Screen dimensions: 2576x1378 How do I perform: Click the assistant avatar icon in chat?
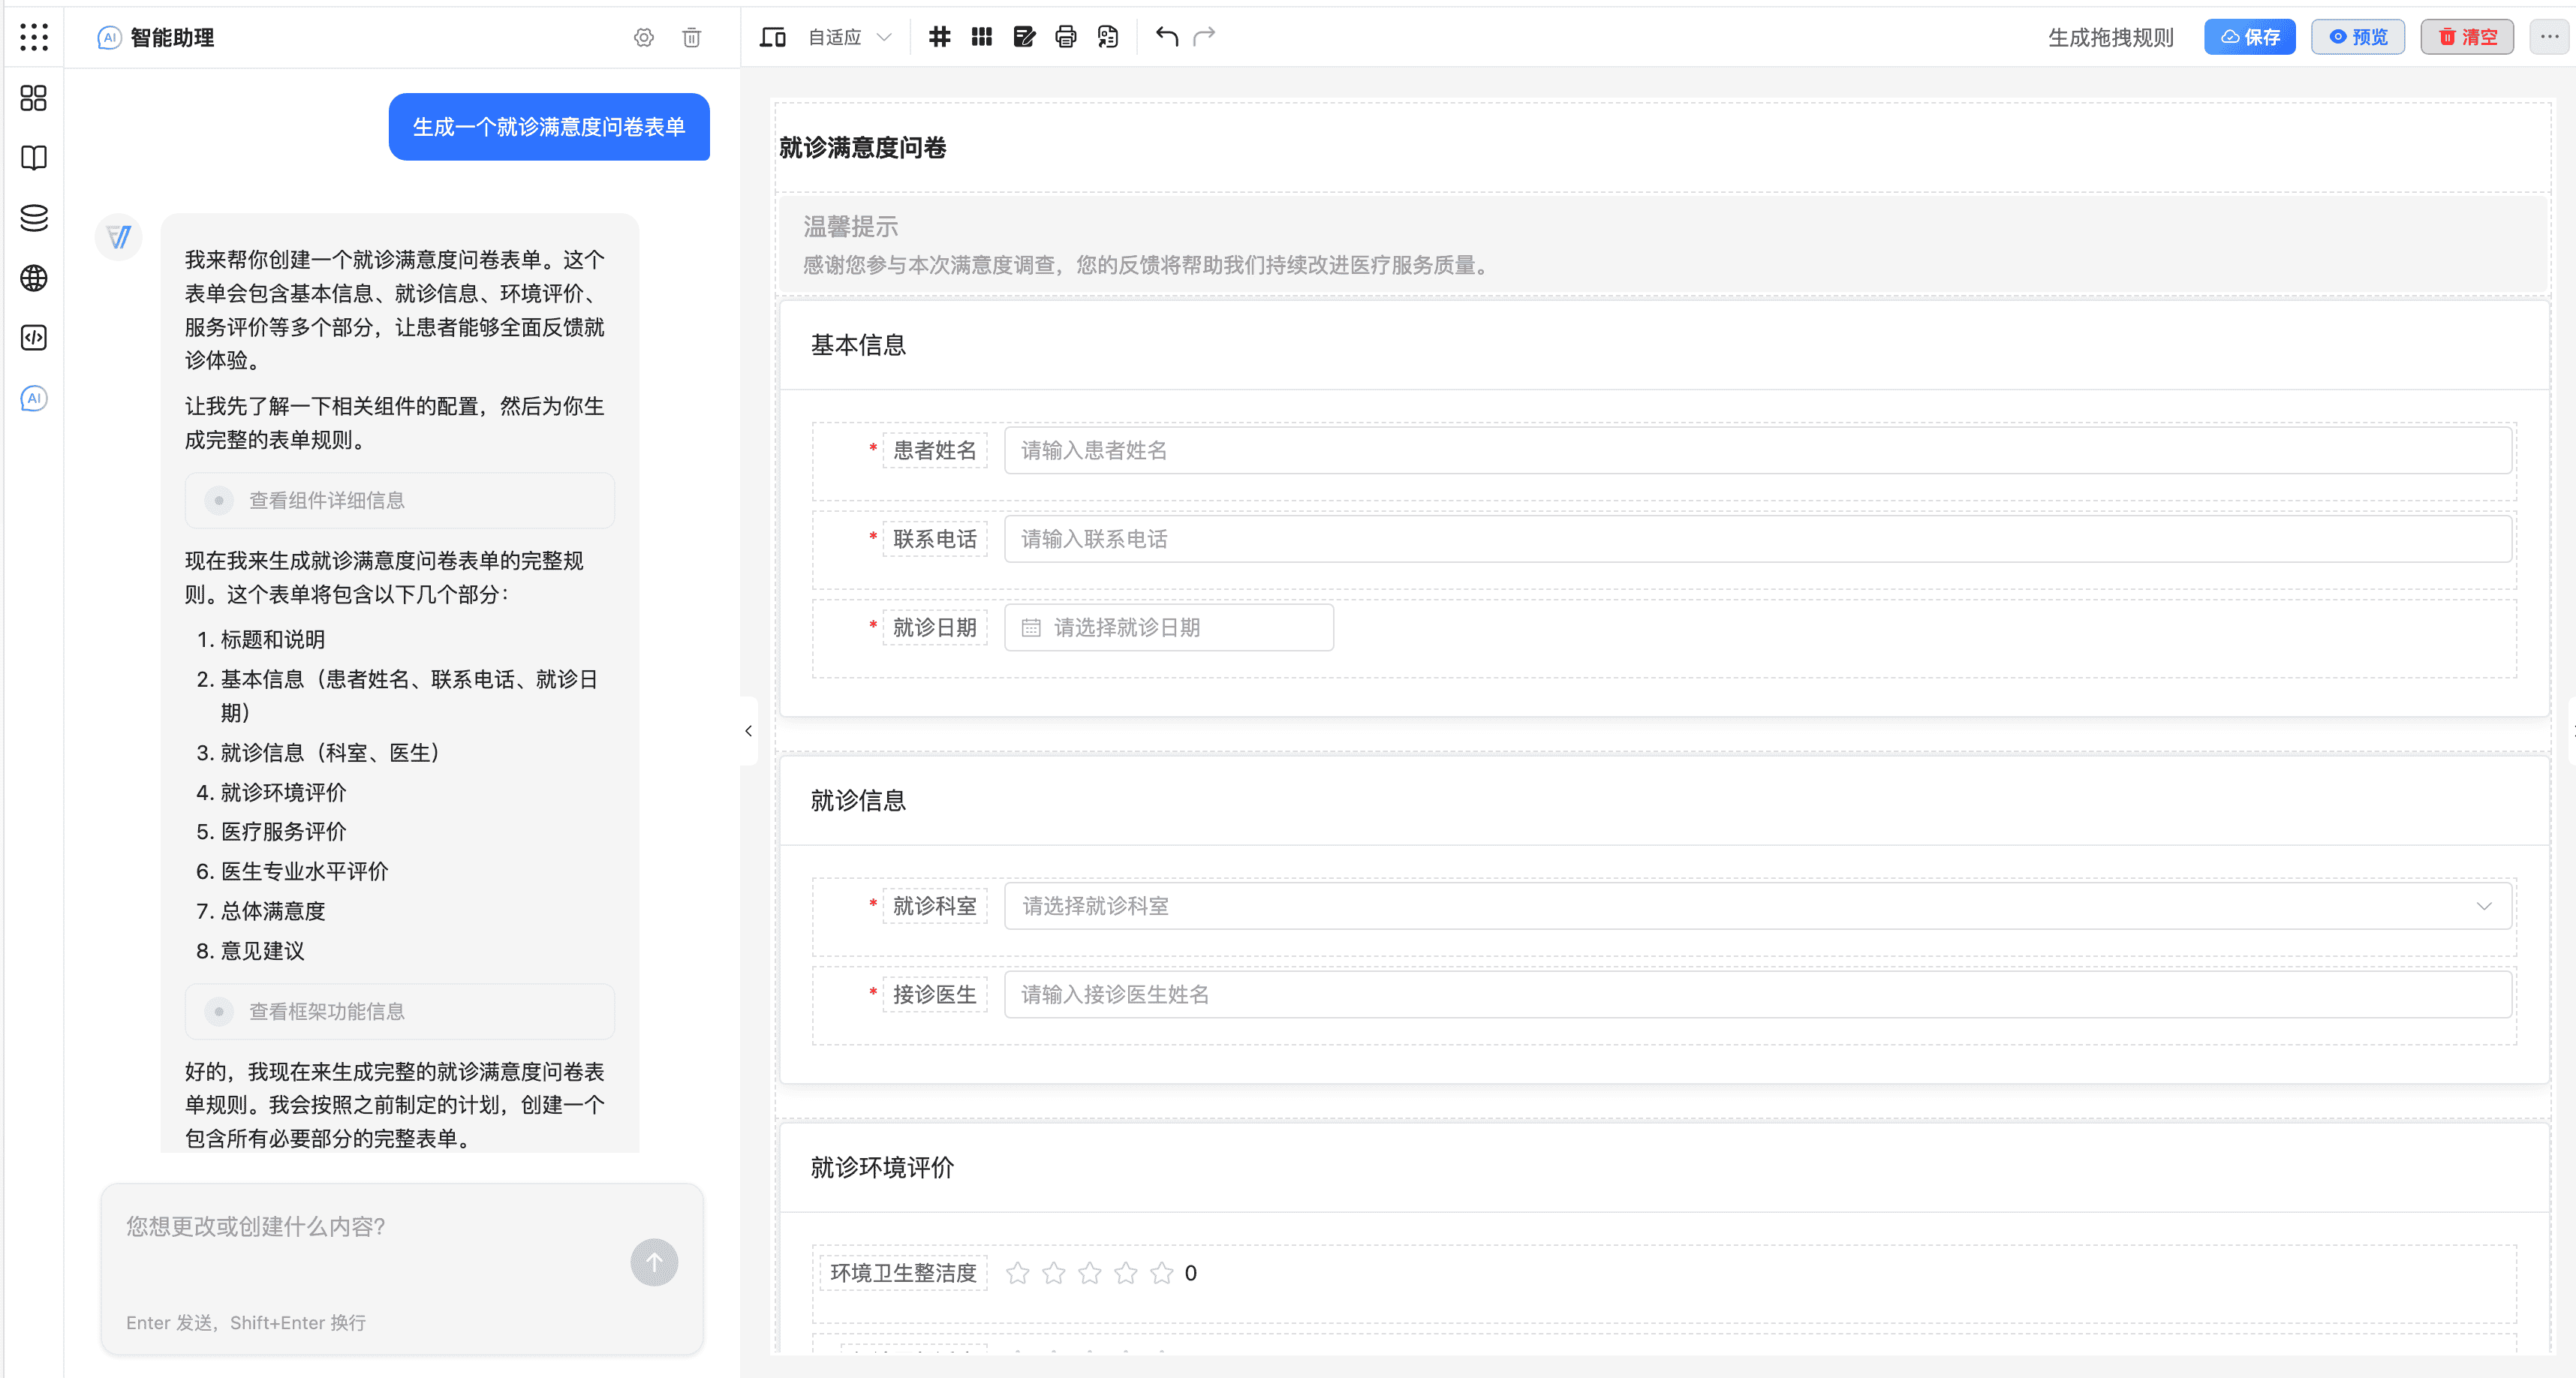(119, 237)
